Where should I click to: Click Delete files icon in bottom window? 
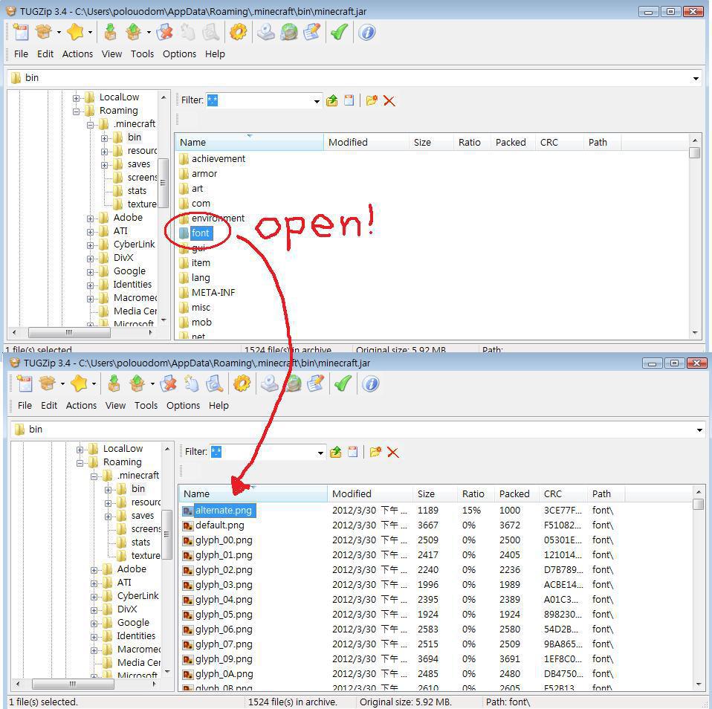click(x=168, y=383)
